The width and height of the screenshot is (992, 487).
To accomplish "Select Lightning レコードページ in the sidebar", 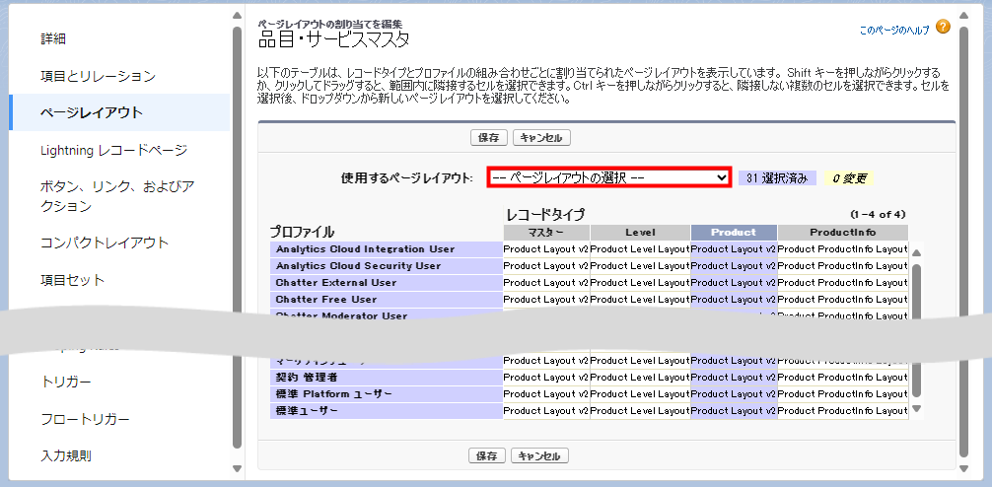I will point(113,150).
